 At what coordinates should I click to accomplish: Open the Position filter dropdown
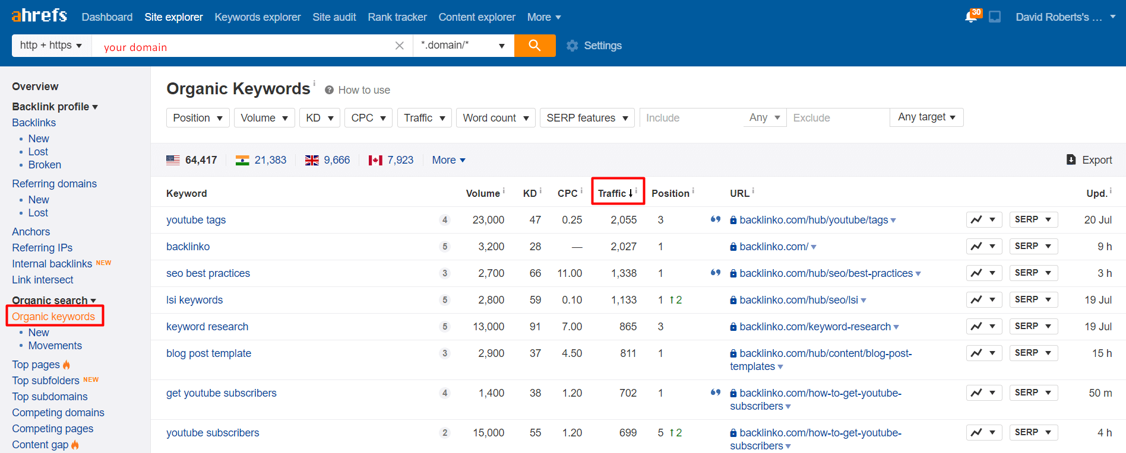pyautogui.click(x=198, y=118)
